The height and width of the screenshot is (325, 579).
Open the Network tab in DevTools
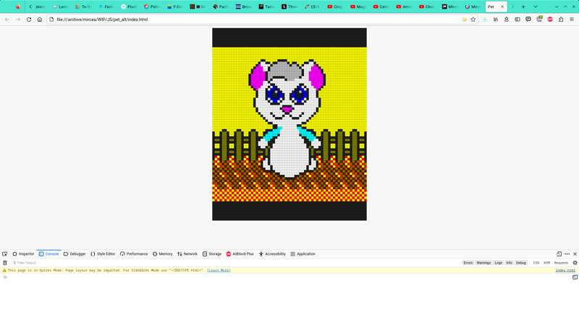point(187,254)
